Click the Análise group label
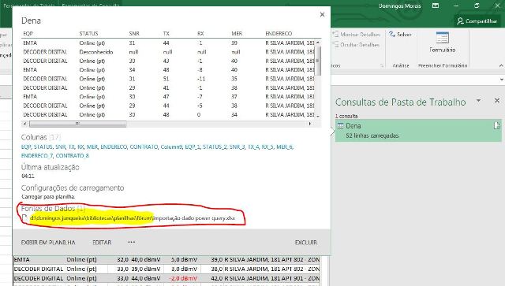This screenshot has width=505, height=286. [x=401, y=65]
